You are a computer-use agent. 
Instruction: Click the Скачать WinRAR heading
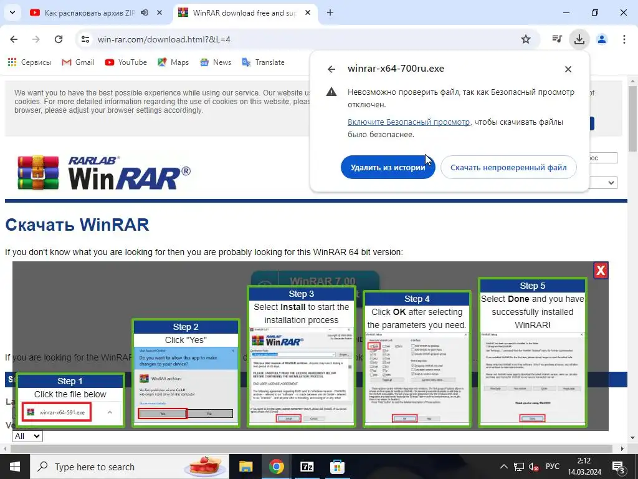(x=77, y=225)
